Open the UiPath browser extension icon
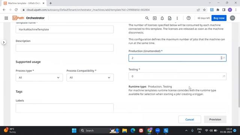 tap(212, 10)
